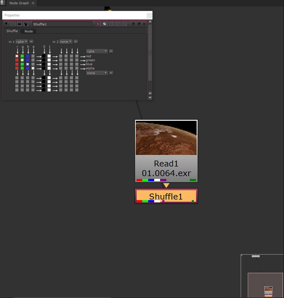The height and width of the screenshot is (298, 284).
Task: Open the wrench icon for knob editing
Action: (x=26, y=24)
